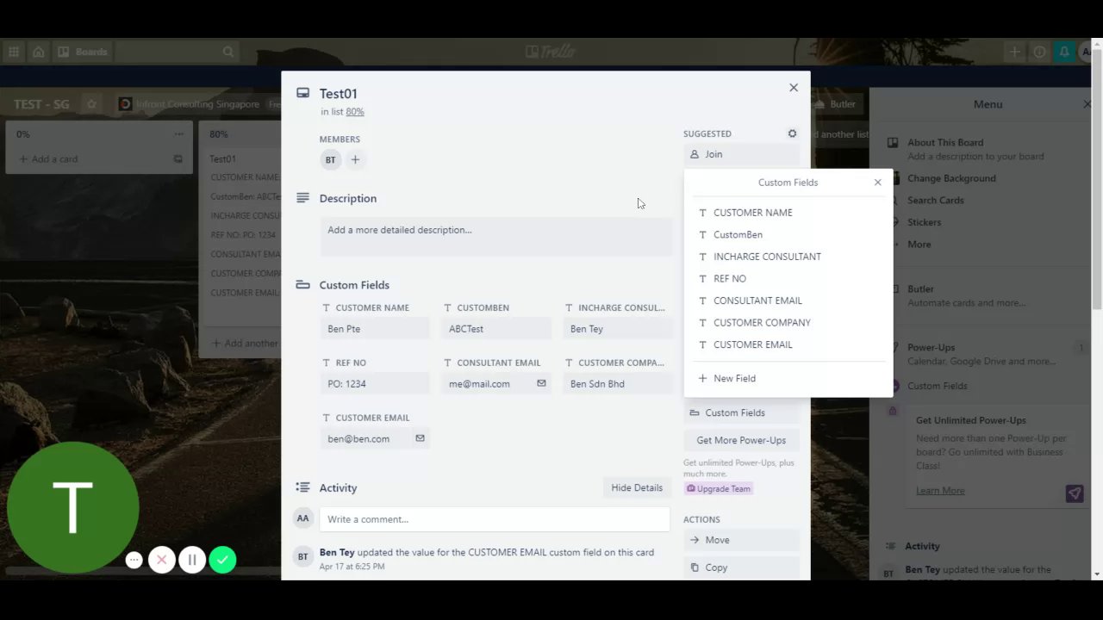Image resolution: width=1103 pixels, height=620 pixels.
Task: Open CUSTOMER COMPANY field in popup
Action: (788, 322)
